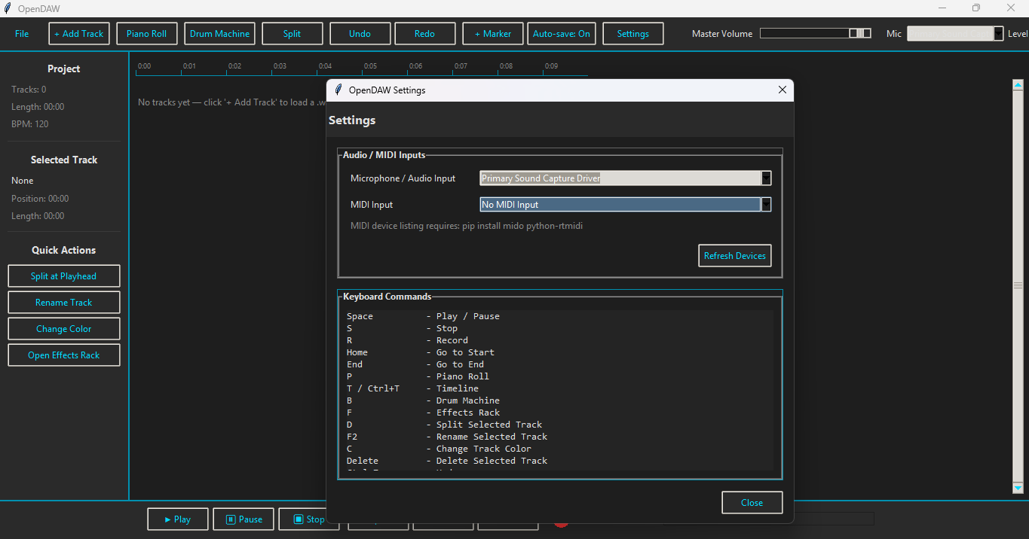Screen dimensions: 1029x539
Task: Click the MIDI device listing pip install hint
Action: tap(467, 226)
